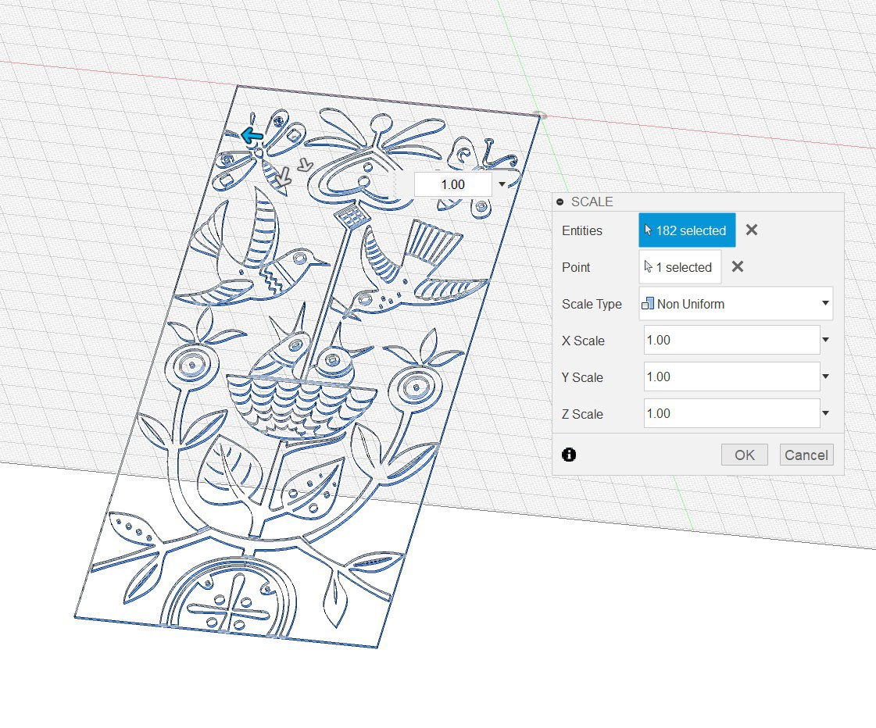
Task: Open the info icon in Scale dialog
Action: point(569,455)
